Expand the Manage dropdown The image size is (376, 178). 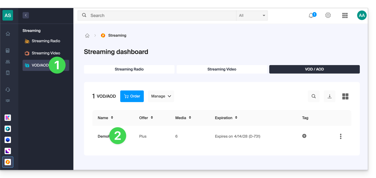click(161, 96)
